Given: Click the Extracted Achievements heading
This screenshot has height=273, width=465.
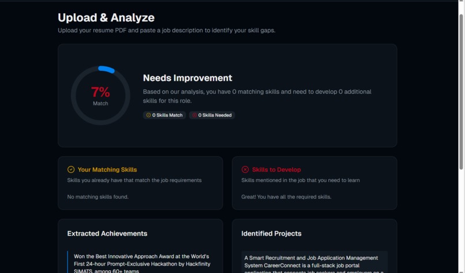Looking at the screenshot, I should click(107, 234).
